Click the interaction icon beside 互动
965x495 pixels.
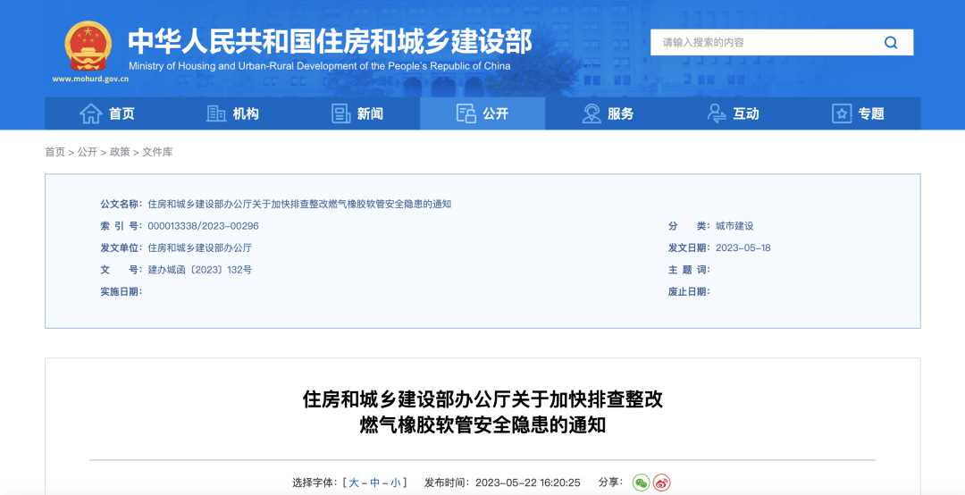point(717,113)
